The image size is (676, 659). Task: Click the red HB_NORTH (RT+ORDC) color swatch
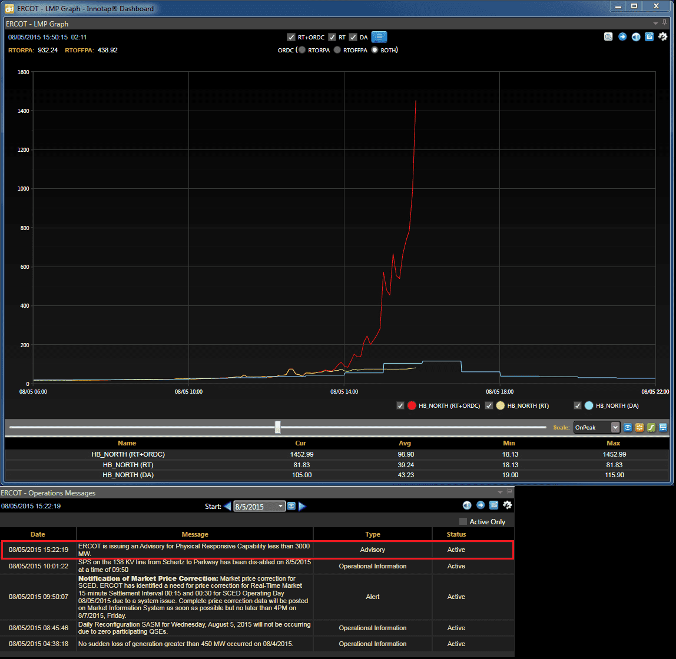point(412,405)
